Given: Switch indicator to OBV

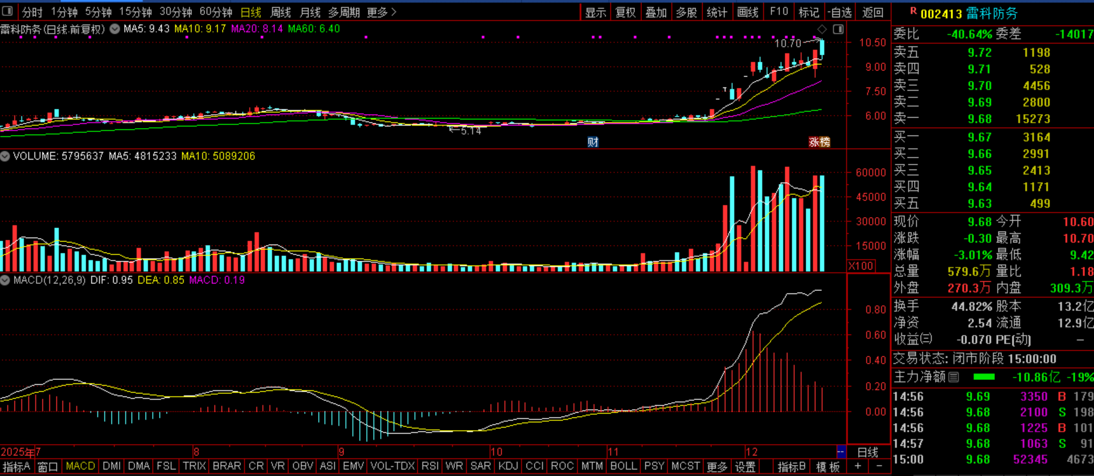Looking at the screenshot, I should [x=302, y=466].
